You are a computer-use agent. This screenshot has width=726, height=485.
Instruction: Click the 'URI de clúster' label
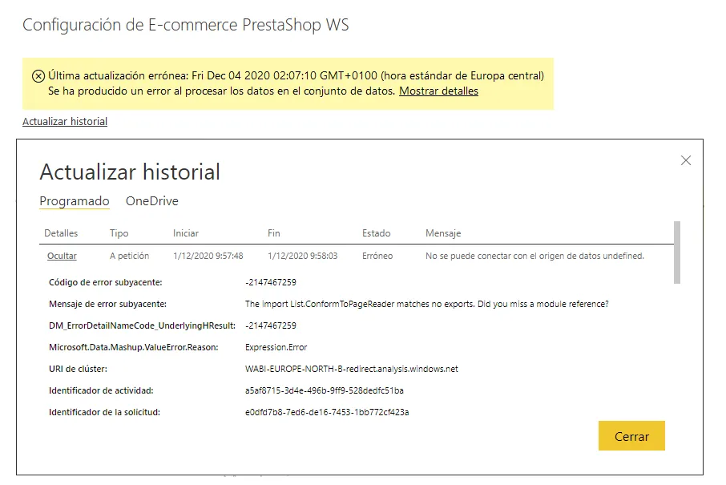click(78, 370)
